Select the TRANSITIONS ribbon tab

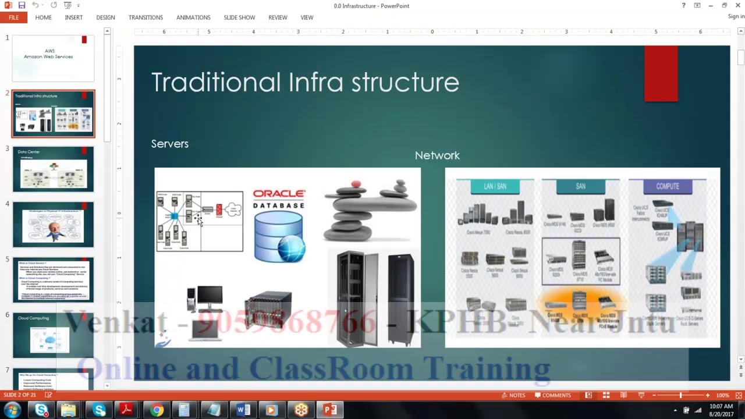(x=146, y=17)
